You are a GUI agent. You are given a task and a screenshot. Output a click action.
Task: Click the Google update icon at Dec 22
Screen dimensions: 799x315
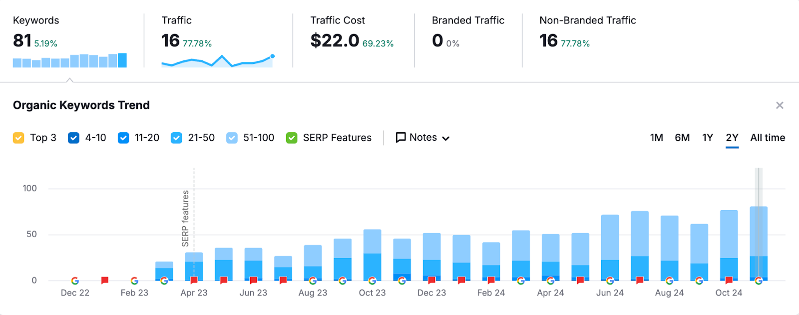(x=75, y=281)
